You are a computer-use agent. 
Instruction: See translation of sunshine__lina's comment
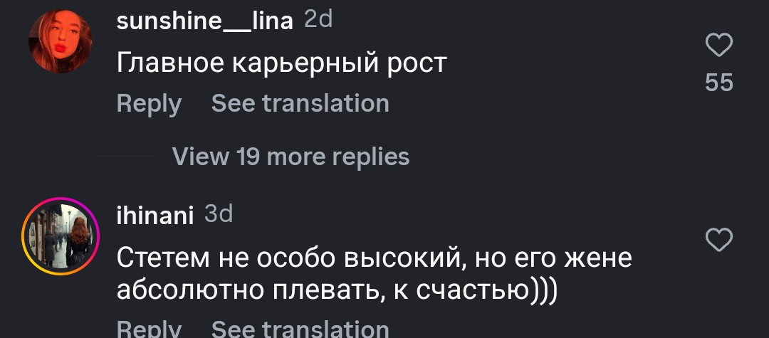click(300, 104)
